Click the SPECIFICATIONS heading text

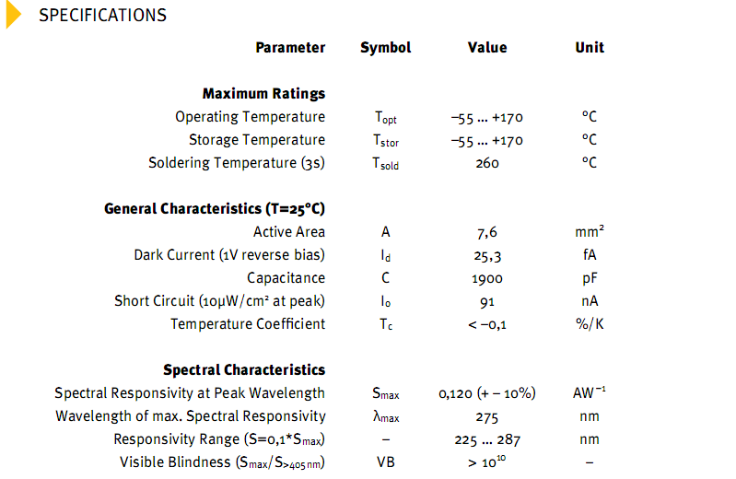[102, 16]
